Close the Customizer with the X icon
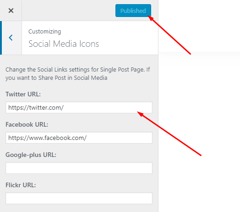240x212 pixels. (x=11, y=11)
